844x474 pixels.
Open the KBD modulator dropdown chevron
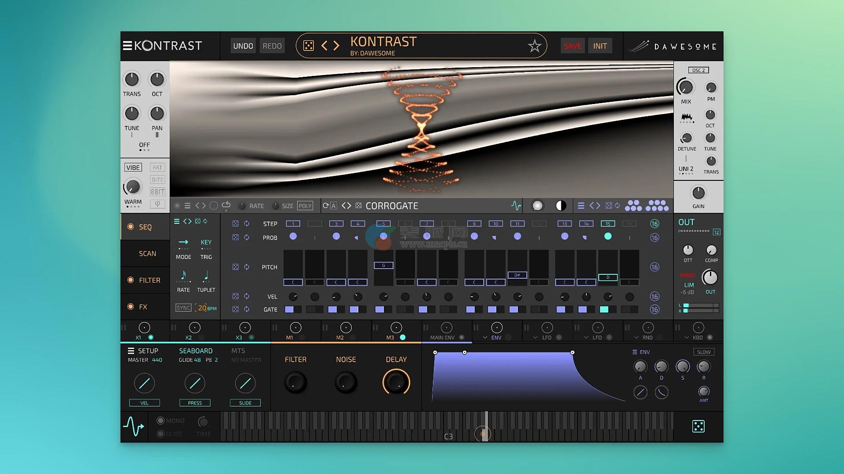(686, 338)
